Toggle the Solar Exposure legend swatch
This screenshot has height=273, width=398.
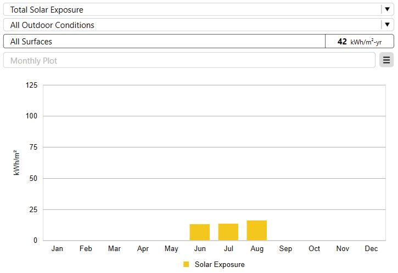(x=186, y=264)
